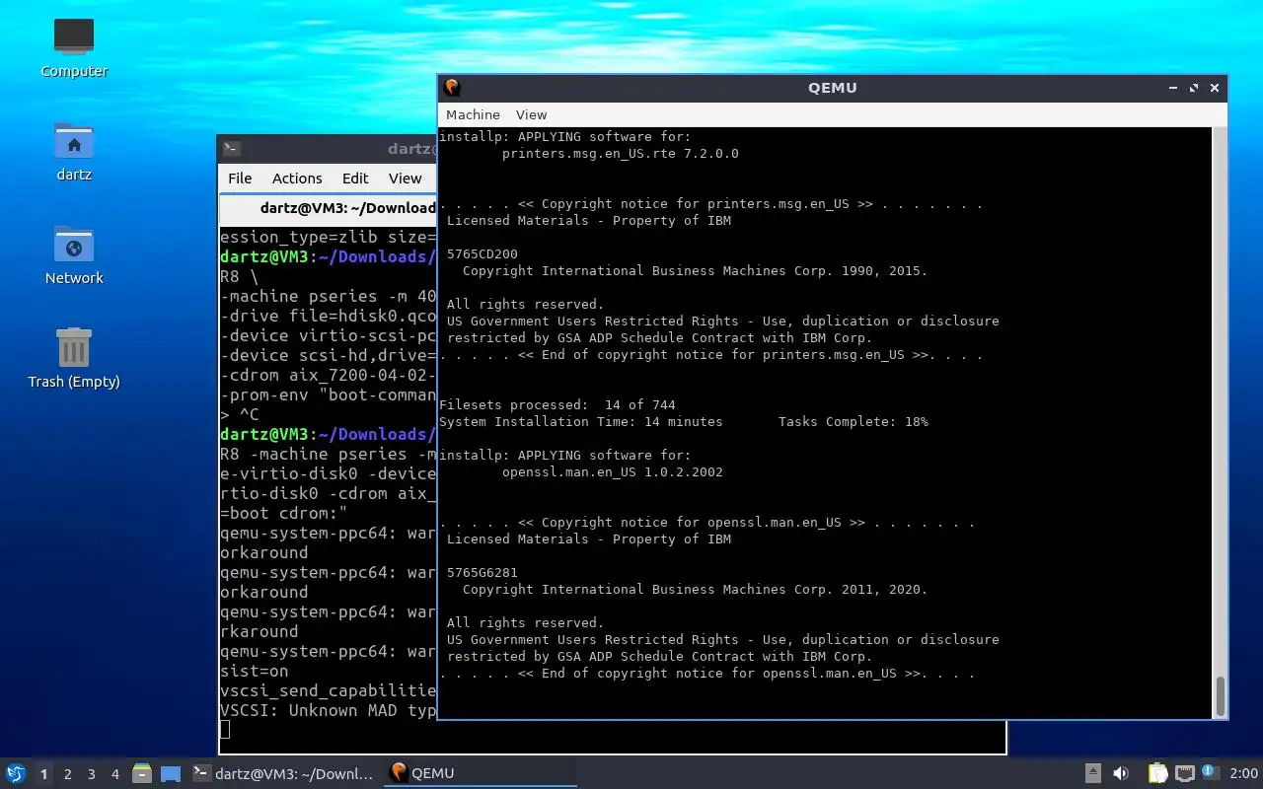Activate the dartz@VM3 terminal taskbar button
Image resolution: width=1263 pixels, height=789 pixels.
click(284, 773)
